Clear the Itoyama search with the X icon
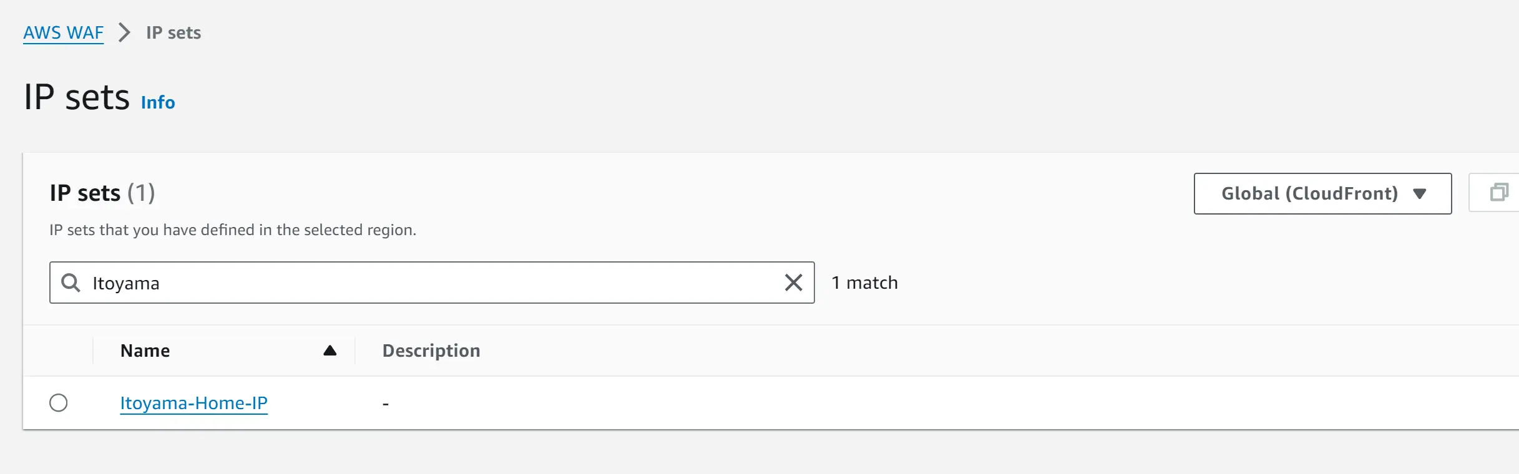1519x474 pixels. pyautogui.click(x=793, y=283)
